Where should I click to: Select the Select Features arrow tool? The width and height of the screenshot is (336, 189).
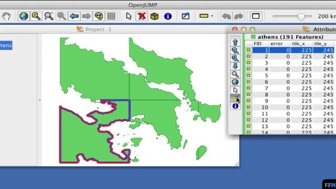click(129, 16)
